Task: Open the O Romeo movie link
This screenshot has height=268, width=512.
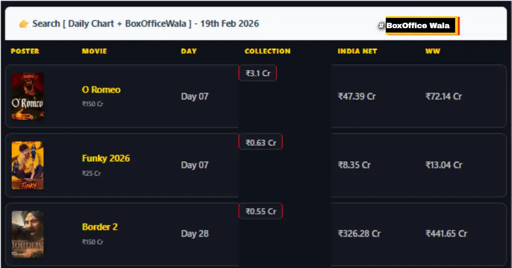Action: coord(101,90)
